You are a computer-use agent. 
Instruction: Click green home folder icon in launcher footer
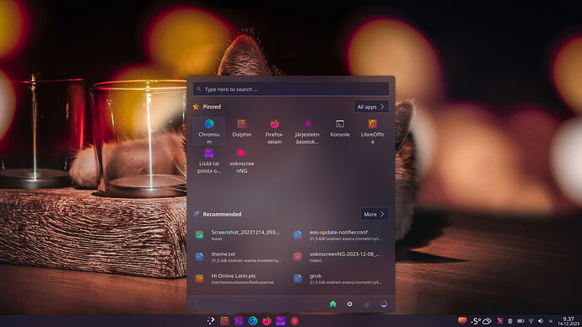click(333, 304)
